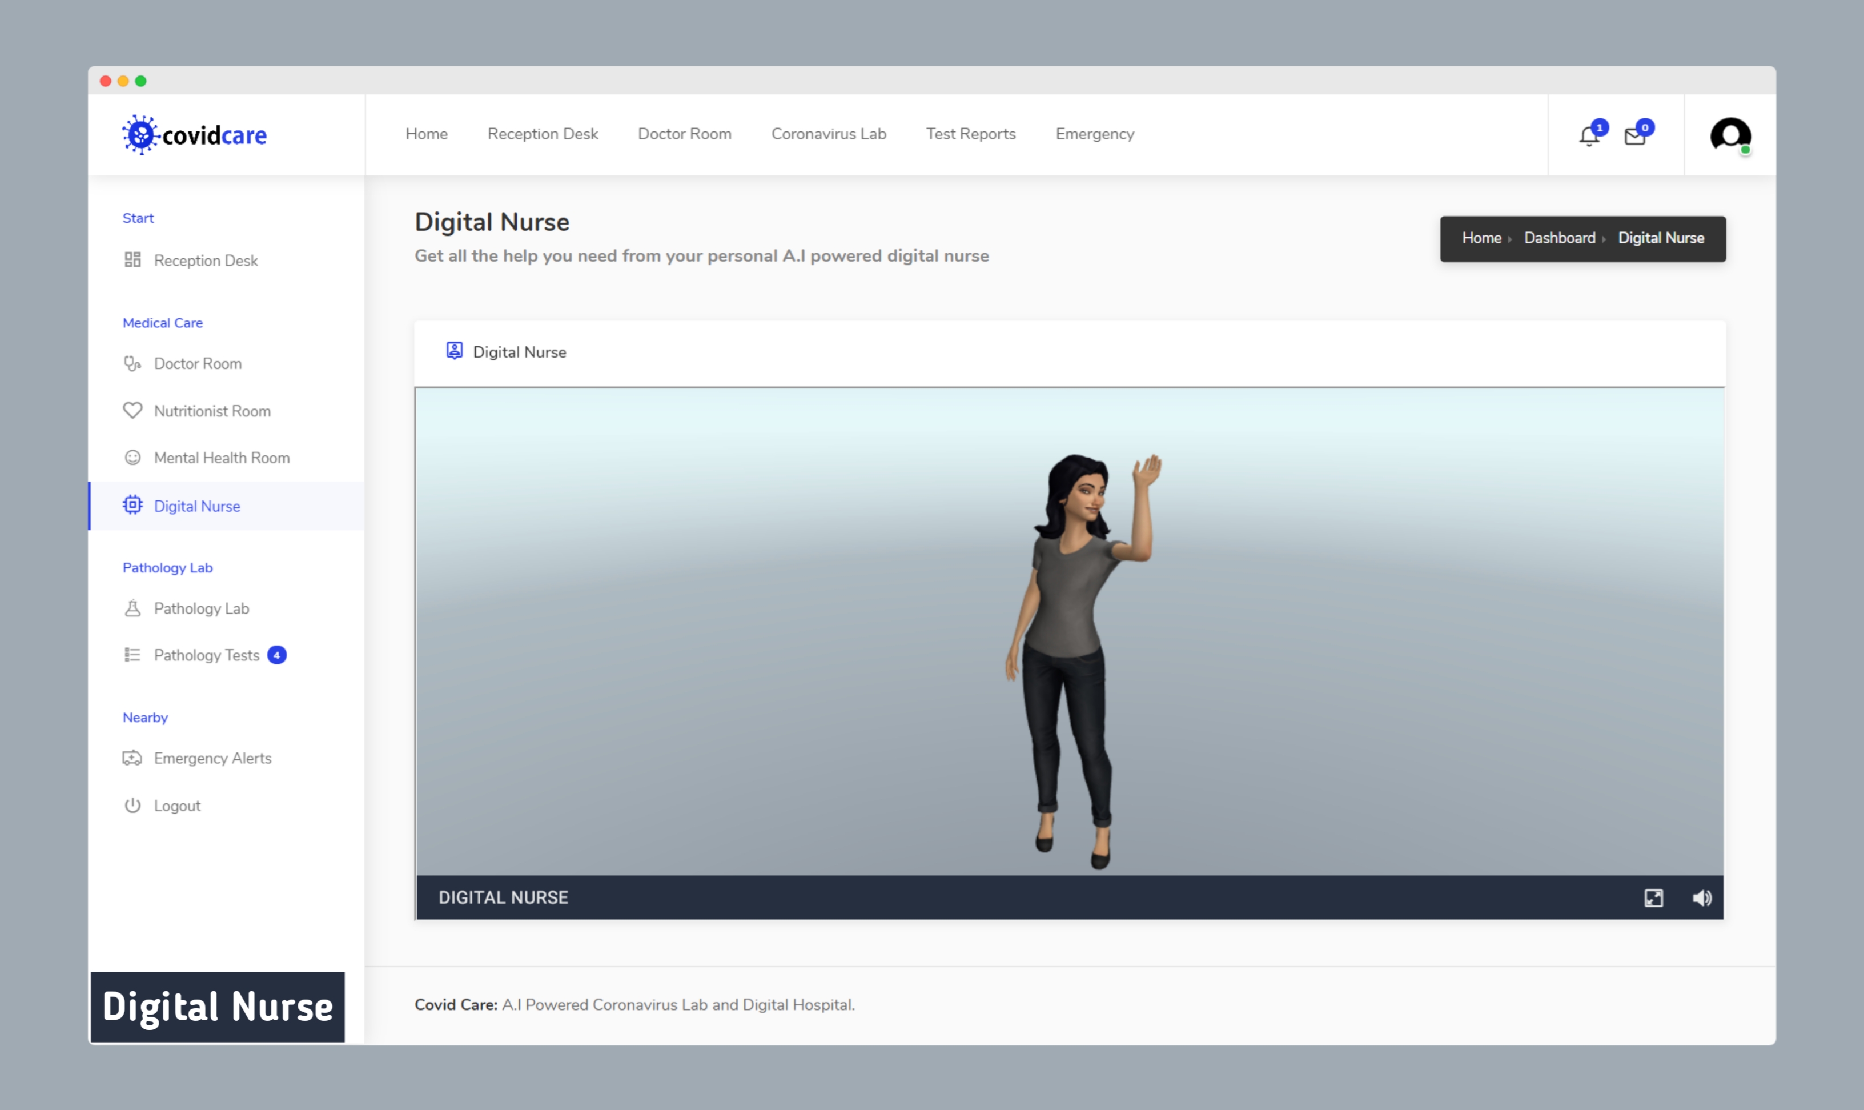The image size is (1864, 1110).
Task: Open Pathology Lab sidebar item
Action: 201,609
